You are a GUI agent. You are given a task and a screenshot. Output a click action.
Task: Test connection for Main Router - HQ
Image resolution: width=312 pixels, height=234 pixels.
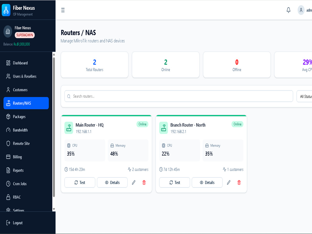click(80, 183)
